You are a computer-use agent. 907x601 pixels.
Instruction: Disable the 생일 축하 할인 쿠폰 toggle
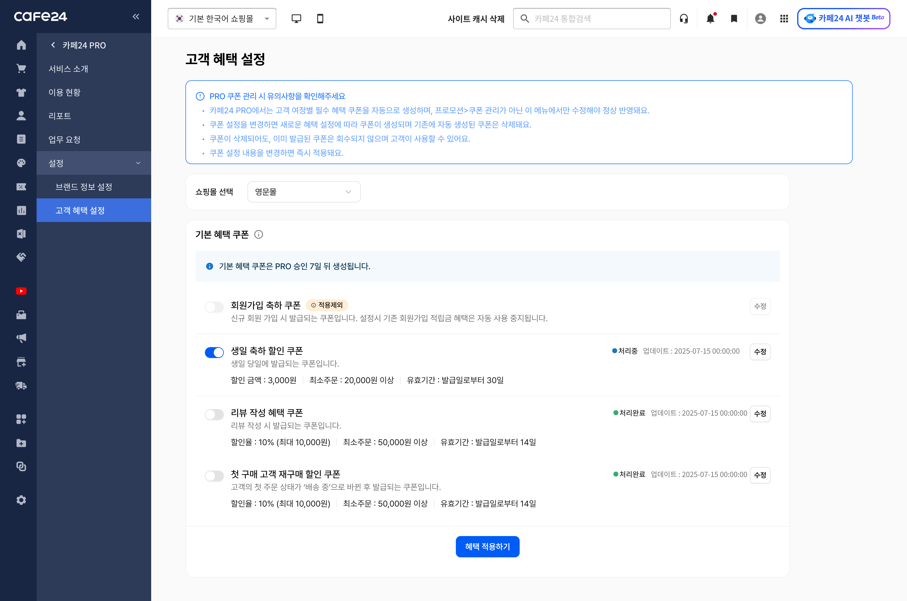click(214, 352)
